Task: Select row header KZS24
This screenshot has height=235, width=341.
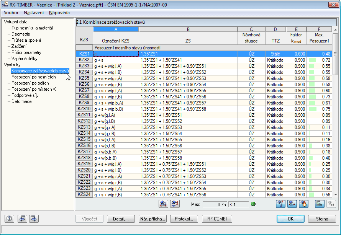Action: coord(84,194)
